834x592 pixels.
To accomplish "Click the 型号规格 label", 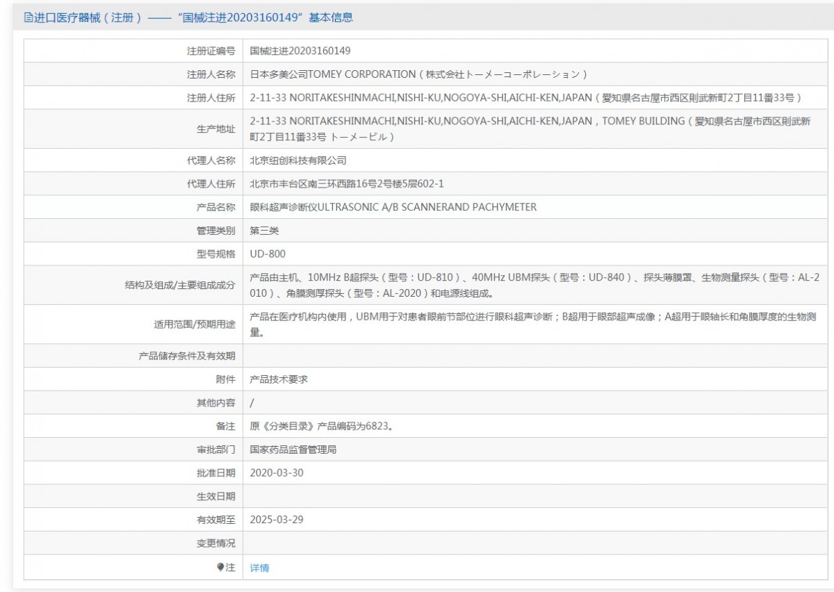I will 216,254.
